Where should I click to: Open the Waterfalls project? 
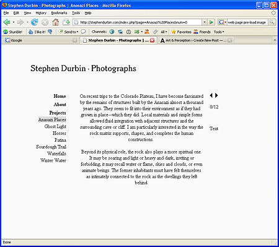pyautogui.click(x=56, y=154)
